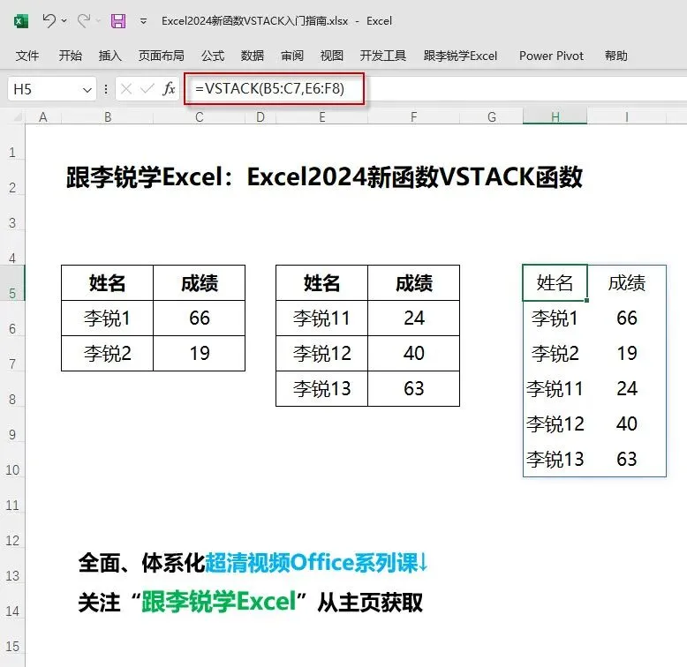
Task: Cancel formula entry with the X icon
Action: (x=126, y=89)
